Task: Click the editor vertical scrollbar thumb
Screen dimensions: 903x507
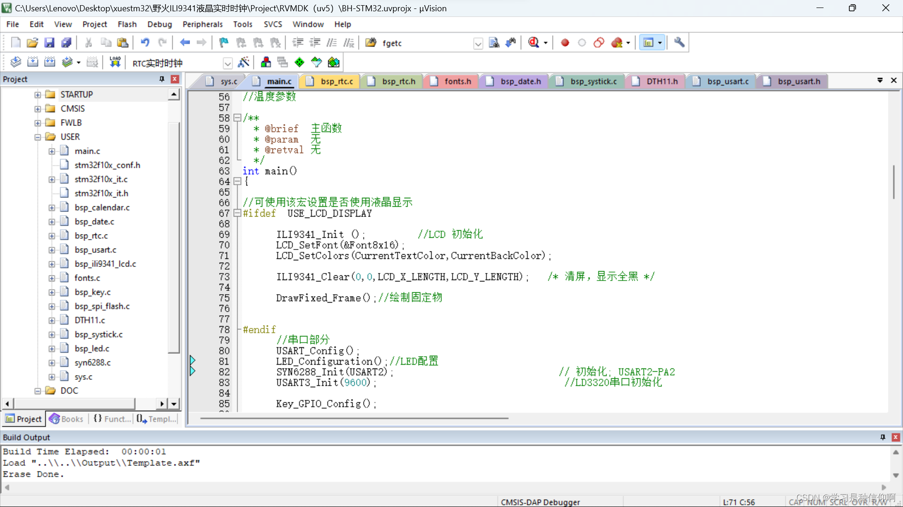Action: pyautogui.click(x=894, y=181)
